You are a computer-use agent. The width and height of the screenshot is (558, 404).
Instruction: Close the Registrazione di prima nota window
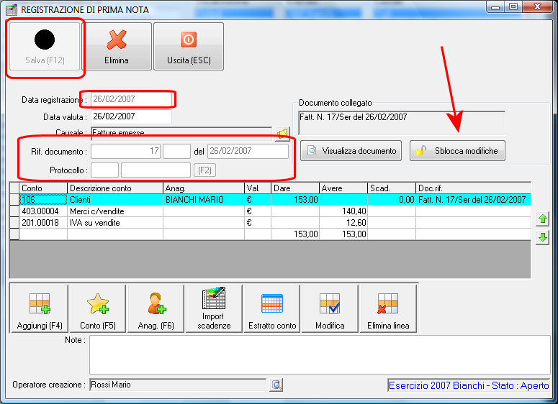coord(537,7)
